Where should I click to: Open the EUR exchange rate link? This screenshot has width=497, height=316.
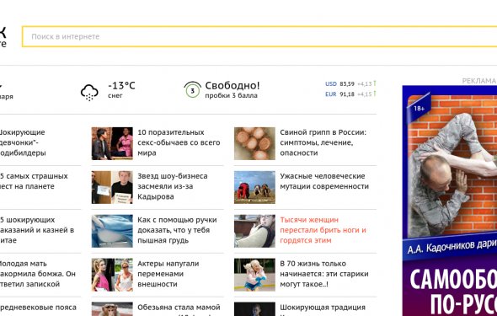330,94
